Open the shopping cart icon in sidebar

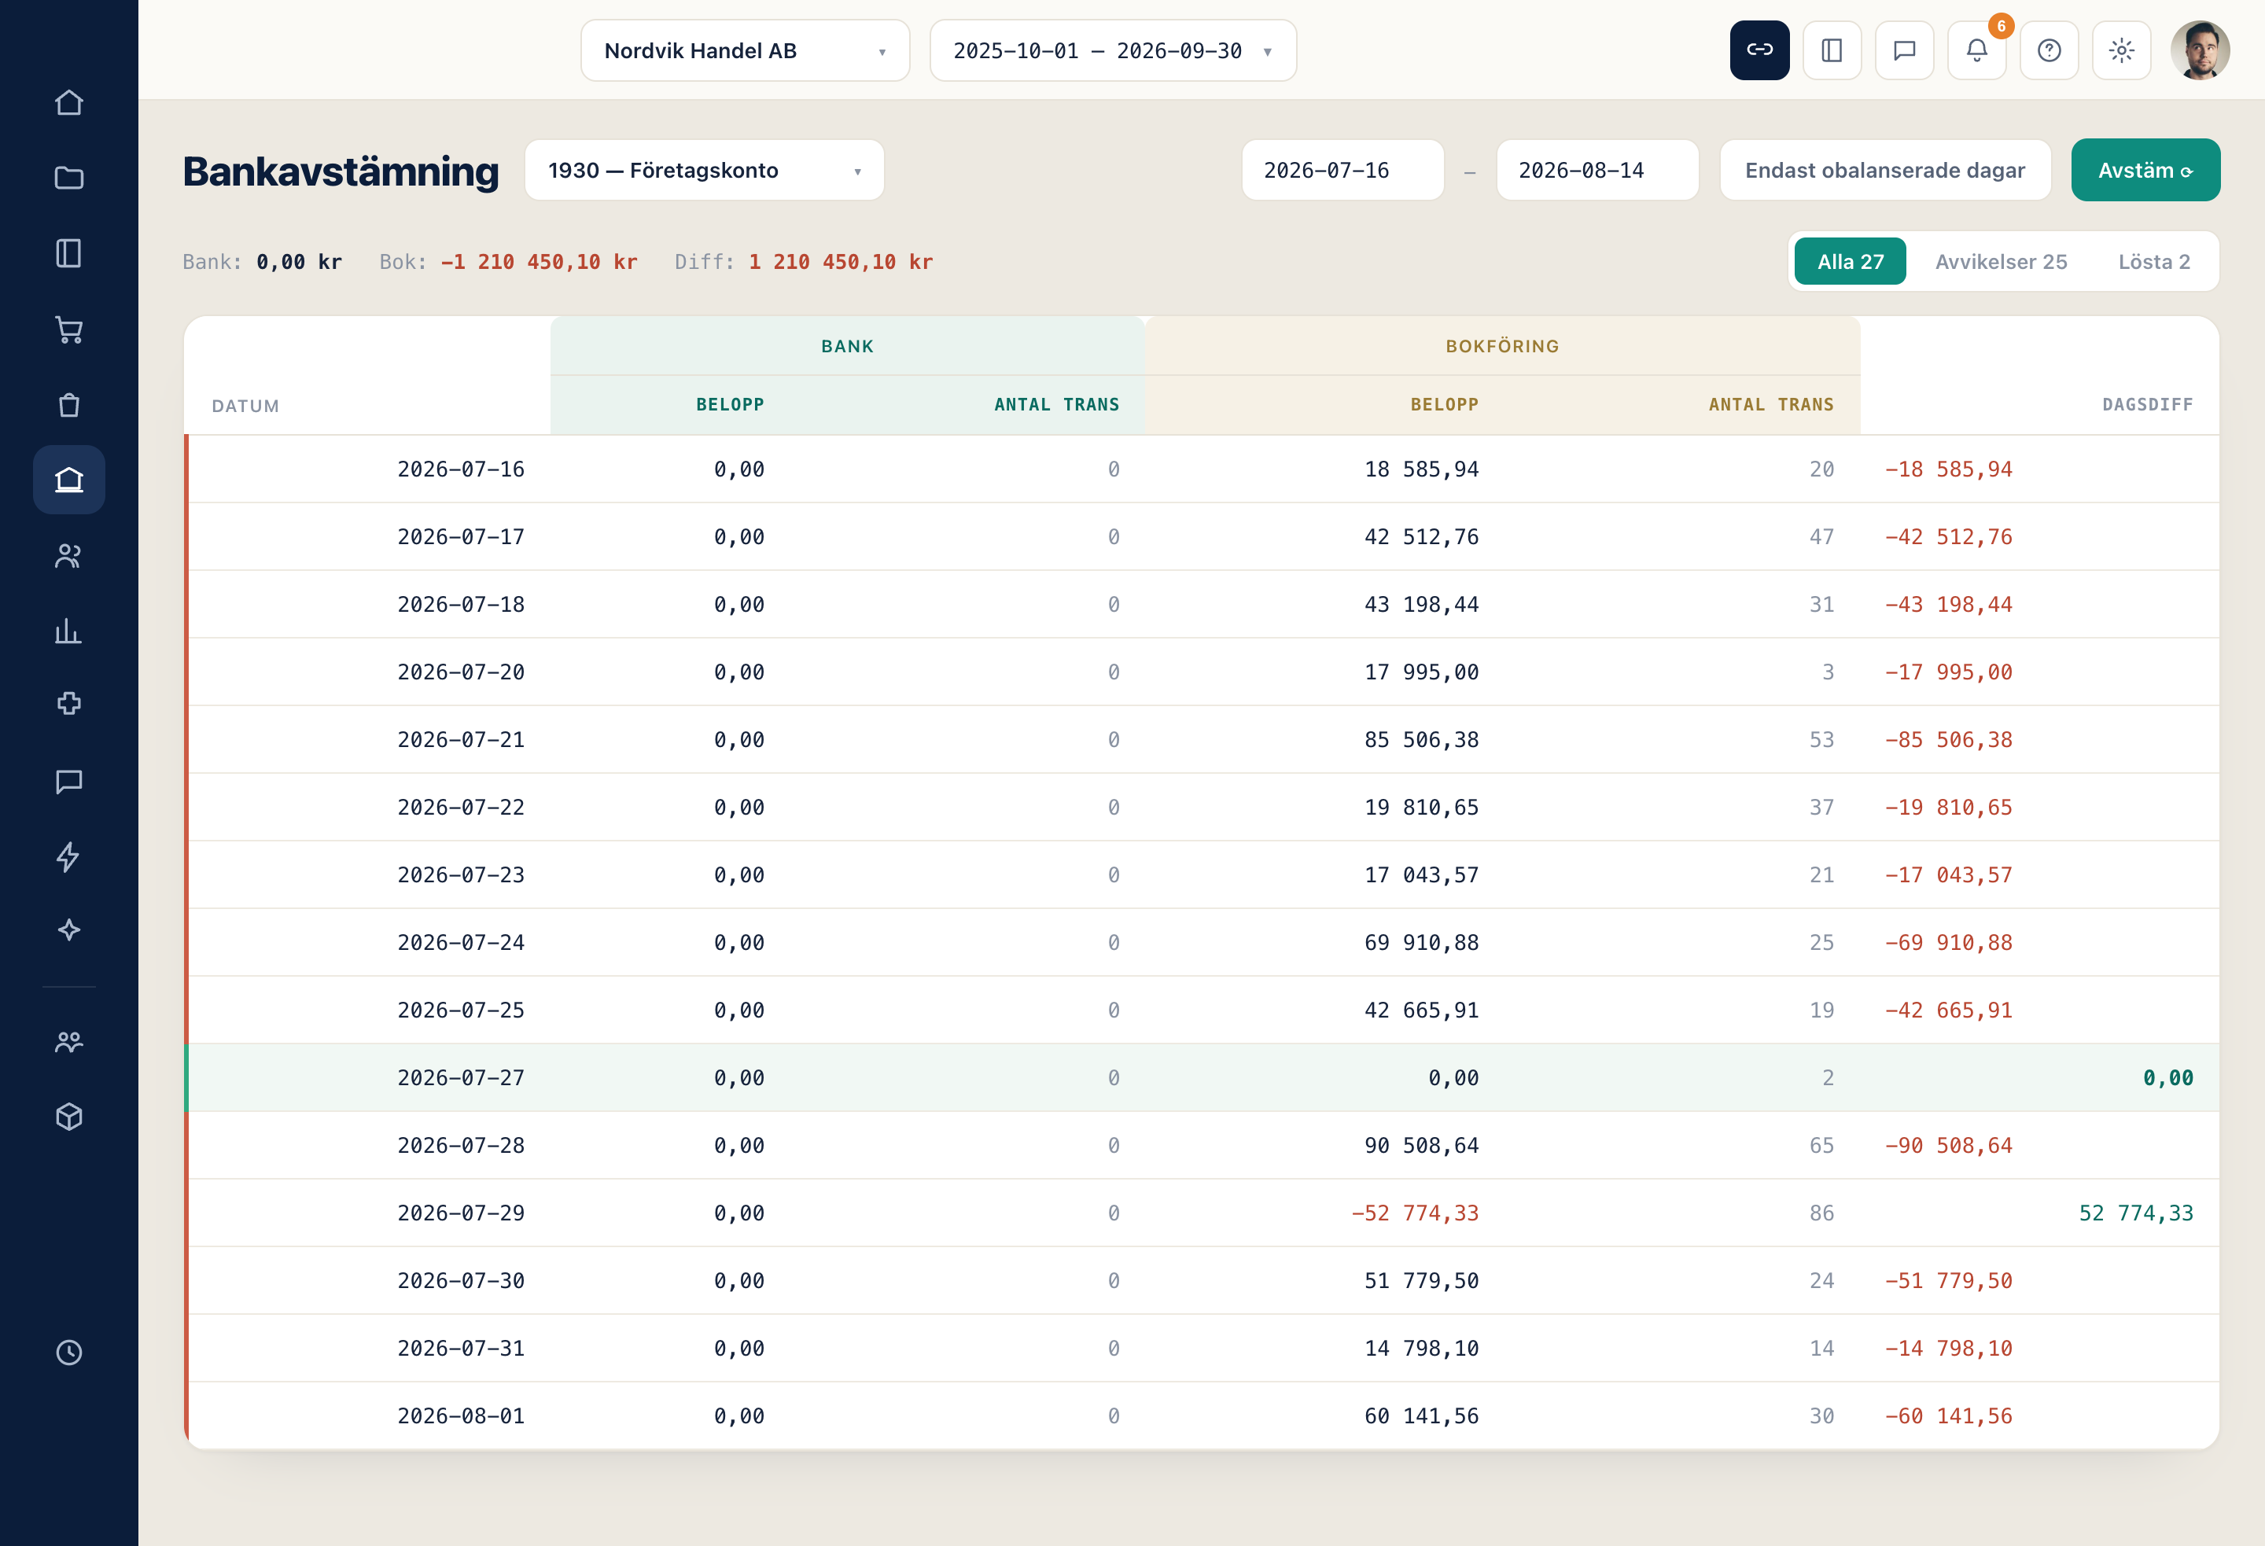[69, 329]
